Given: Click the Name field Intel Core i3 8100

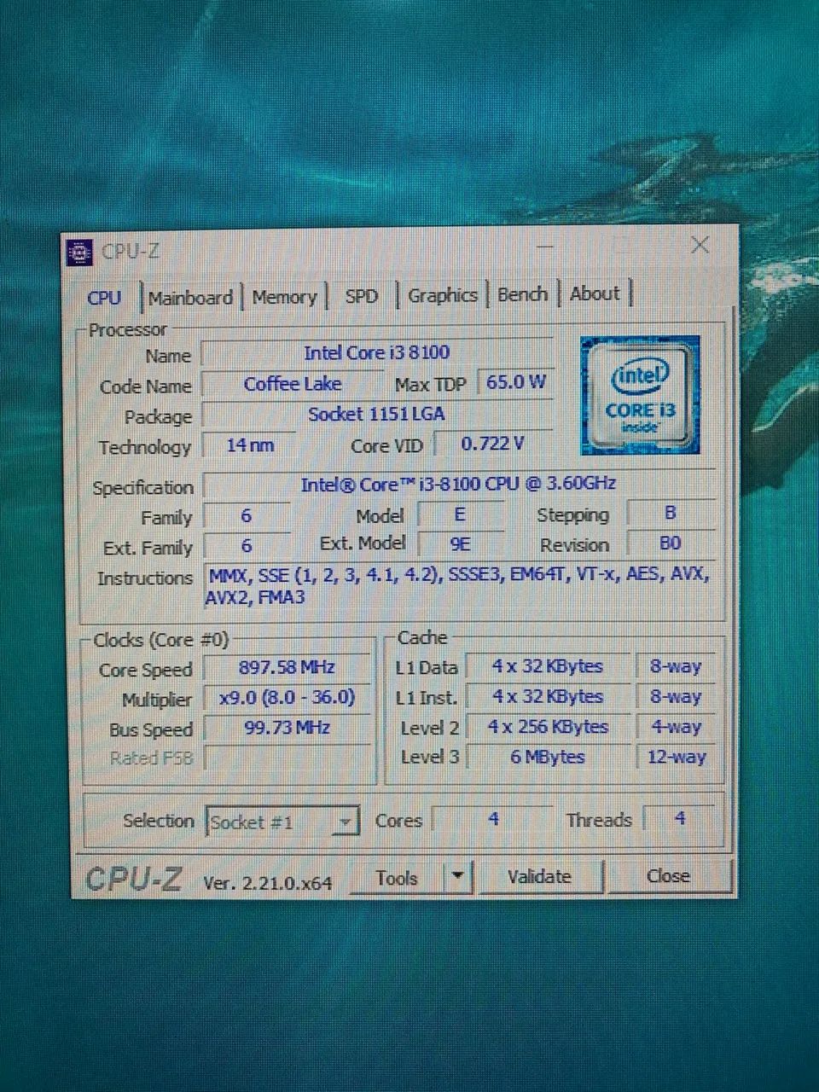Looking at the screenshot, I should click(x=376, y=352).
